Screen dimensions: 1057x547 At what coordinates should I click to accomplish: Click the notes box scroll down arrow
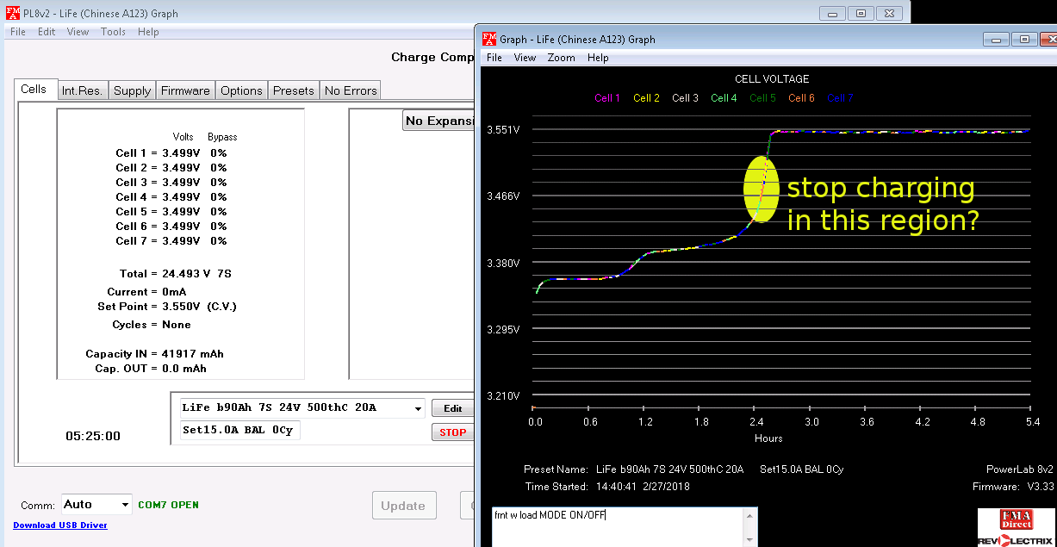tap(749, 540)
